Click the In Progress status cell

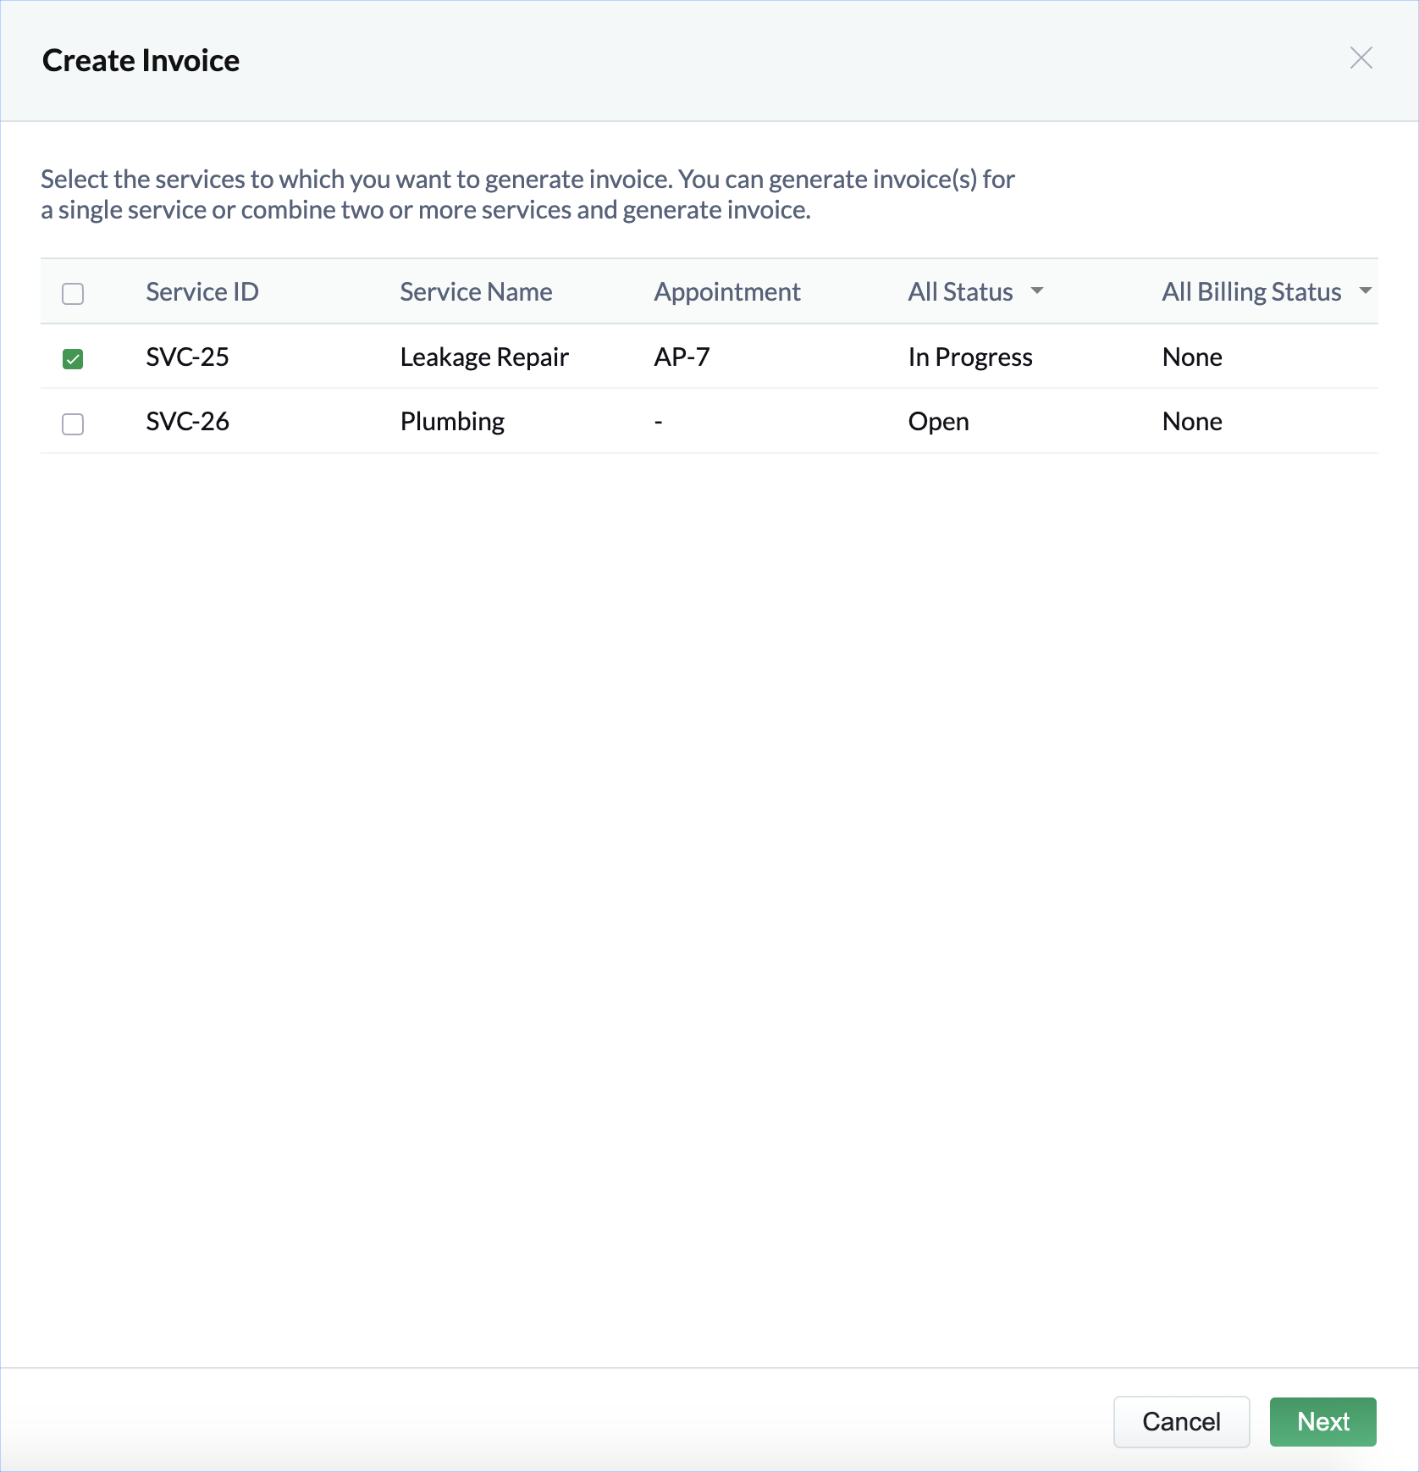(x=969, y=357)
